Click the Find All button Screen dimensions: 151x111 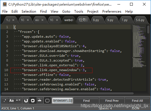pyautogui.click(x=137, y=101)
